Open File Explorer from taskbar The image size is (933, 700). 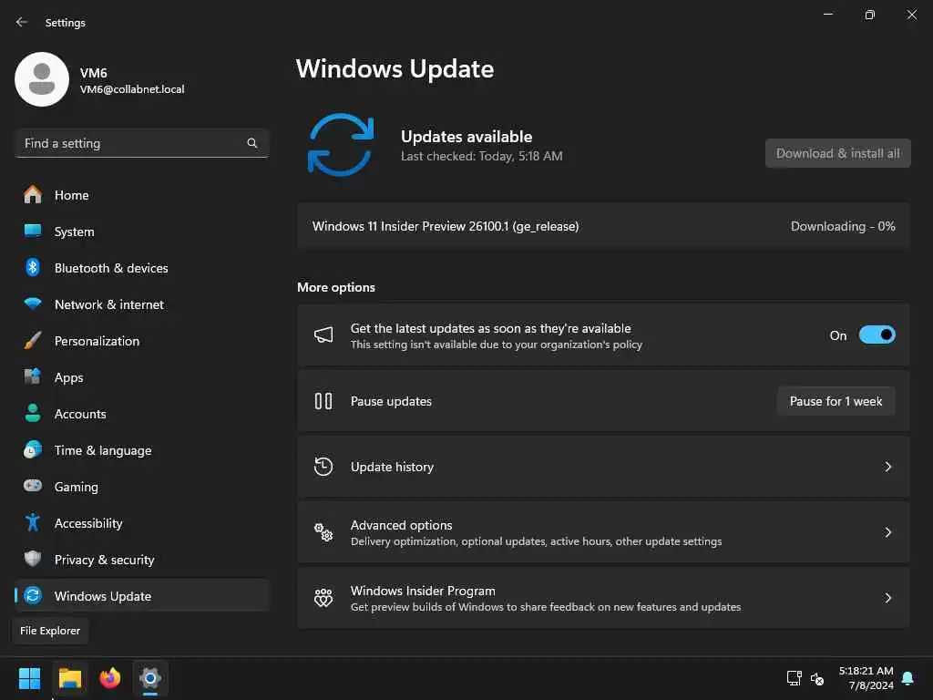pyautogui.click(x=69, y=678)
